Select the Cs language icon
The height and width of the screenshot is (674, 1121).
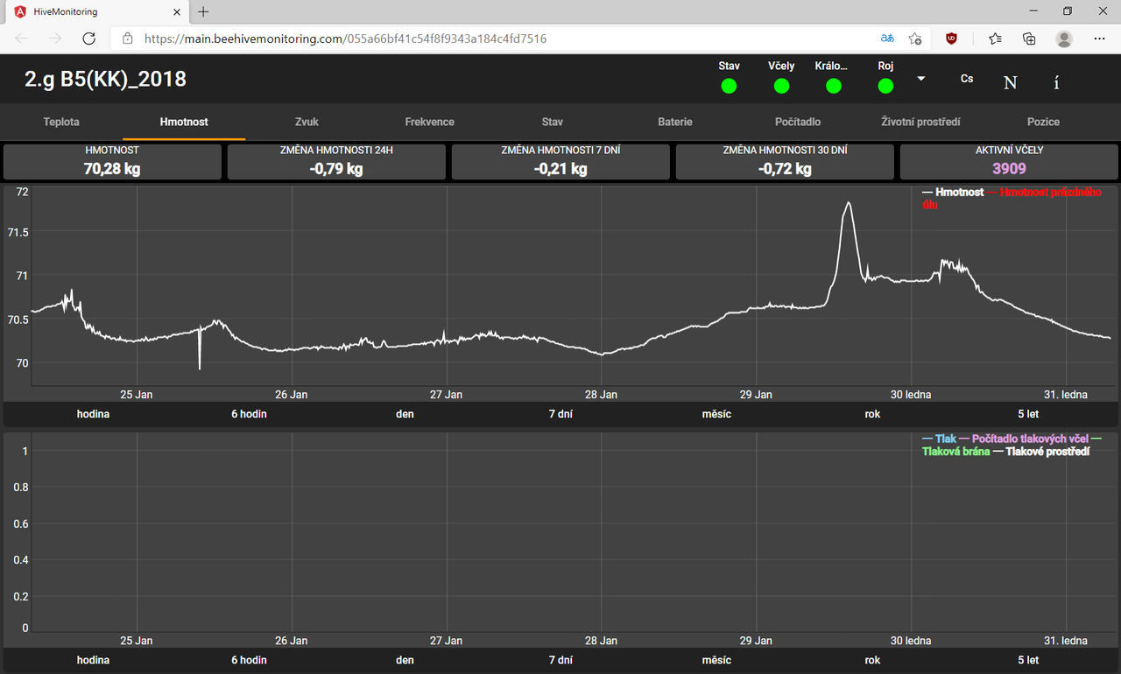click(x=966, y=79)
